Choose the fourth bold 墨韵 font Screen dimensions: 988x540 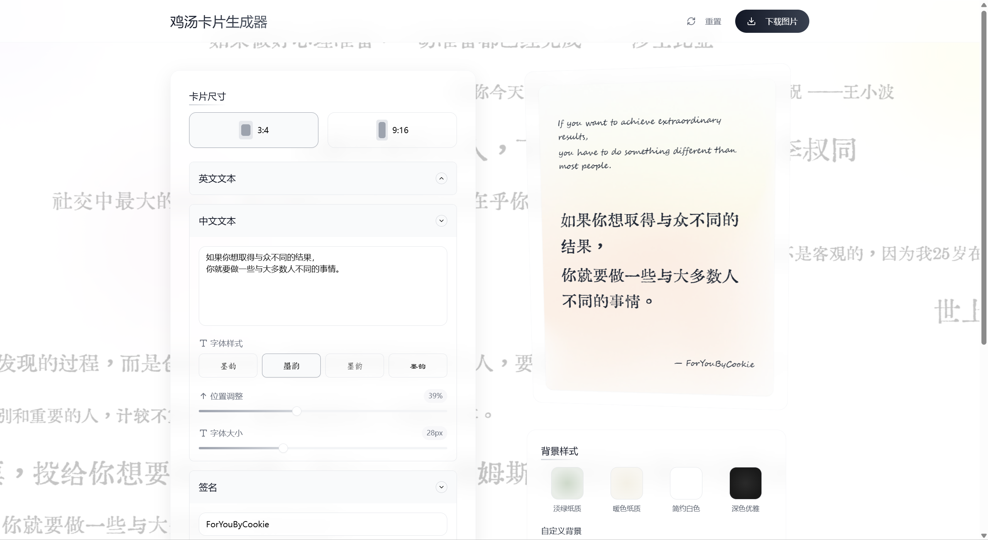(418, 366)
